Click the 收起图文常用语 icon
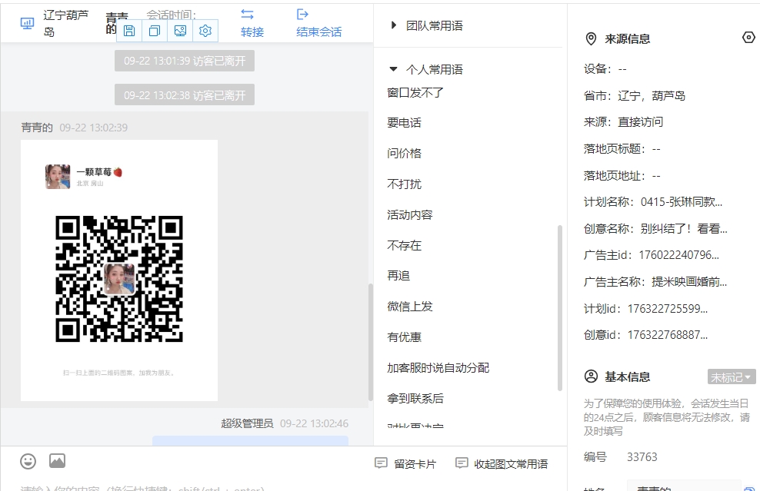Viewport: 760px width, 491px height. [462, 463]
